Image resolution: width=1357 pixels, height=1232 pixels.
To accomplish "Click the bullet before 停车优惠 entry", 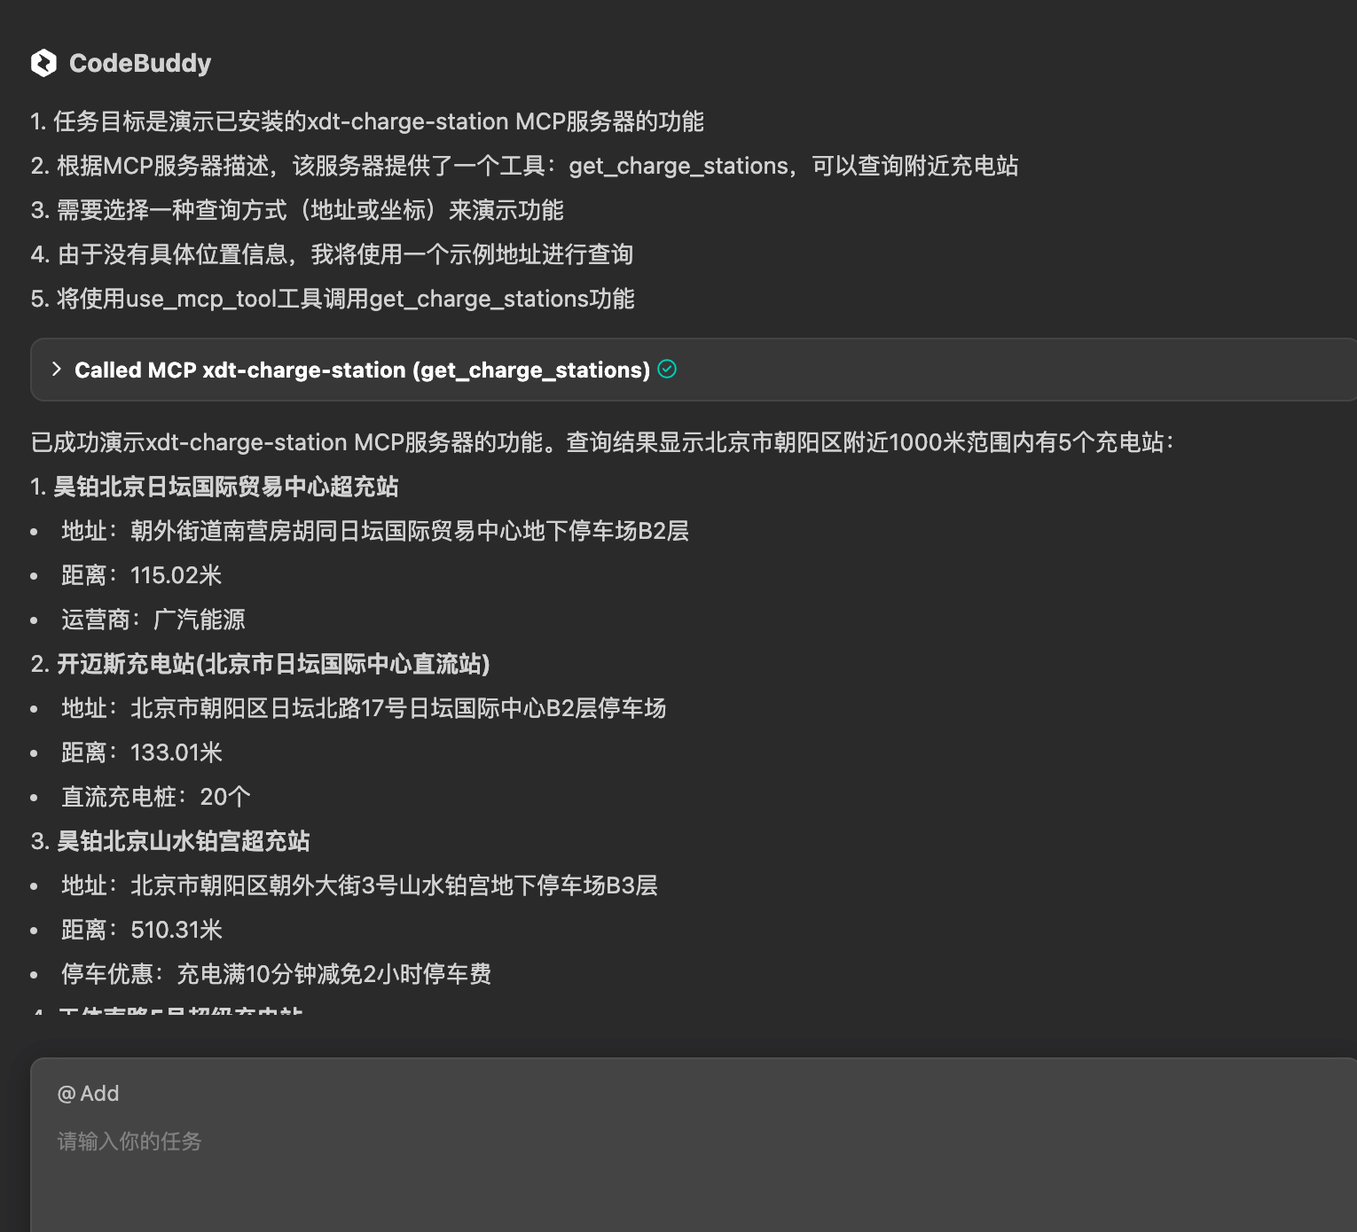I will pyautogui.click(x=35, y=974).
